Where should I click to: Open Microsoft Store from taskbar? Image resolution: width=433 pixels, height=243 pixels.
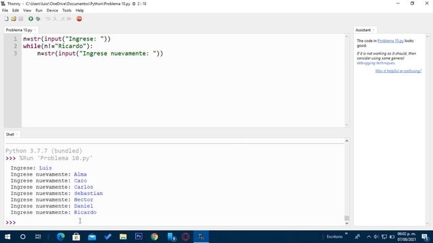tap(76, 237)
